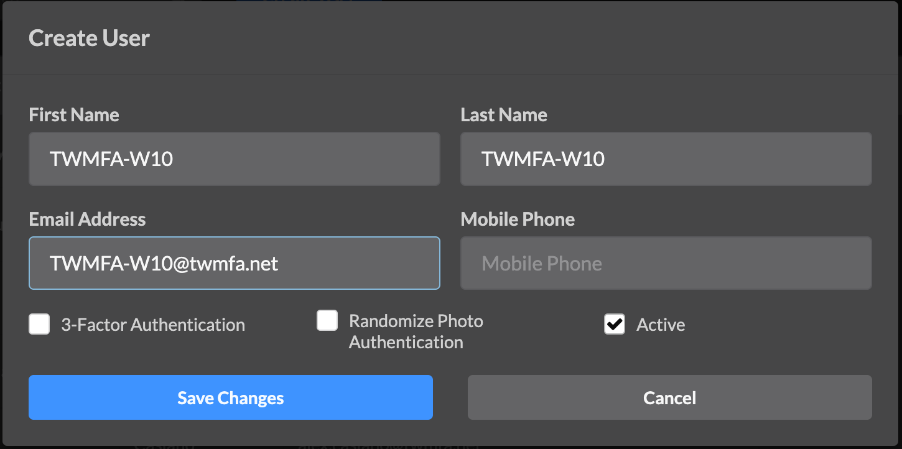902x449 pixels.
Task: Enable the 3-Factor Authentication checkbox
Action: (39, 324)
